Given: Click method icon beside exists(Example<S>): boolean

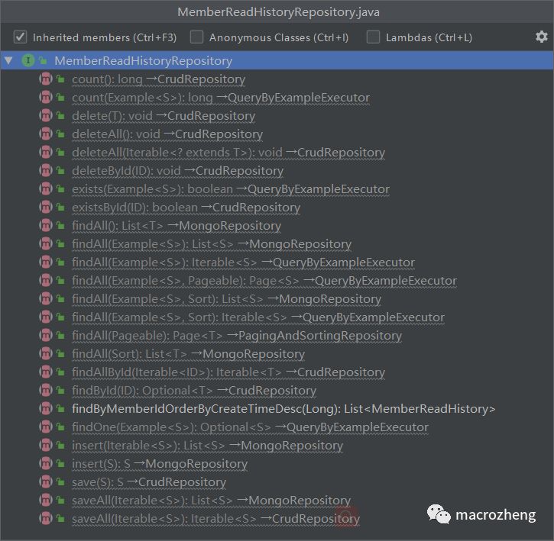Looking at the screenshot, I should point(46,189).
